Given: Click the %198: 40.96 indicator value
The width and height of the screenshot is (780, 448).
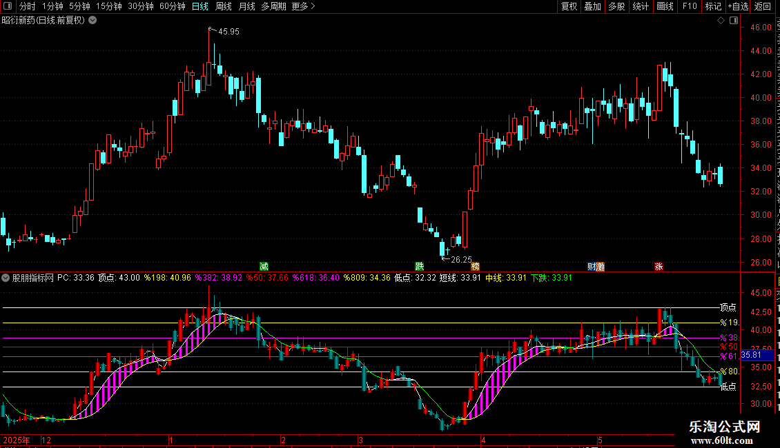Looking at the screenshot, I should [168, 278].
